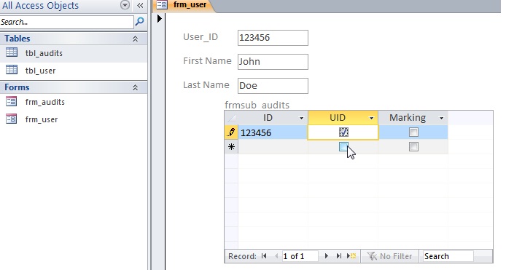506x270 pixels.
Task: Go to the next record in subform
Action: click(326, 256)
